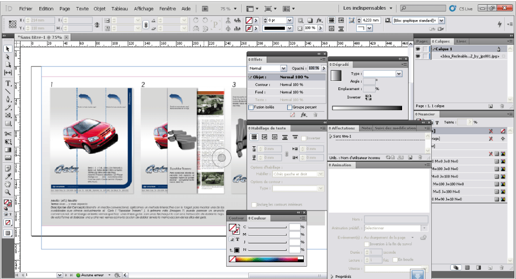Select the Scissors tool

8,134
